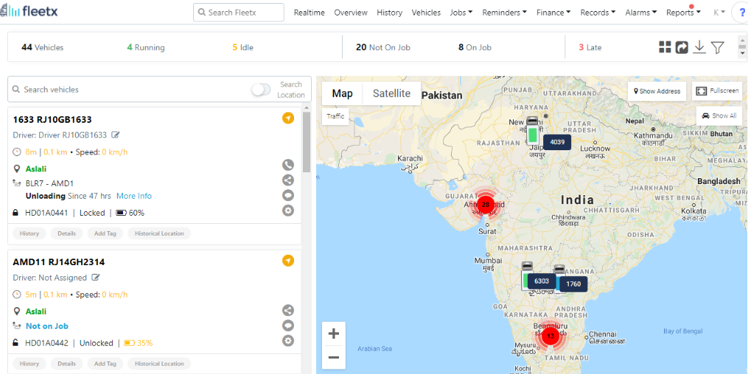Click the share arrow icon beside grid view

pos(682,47)
